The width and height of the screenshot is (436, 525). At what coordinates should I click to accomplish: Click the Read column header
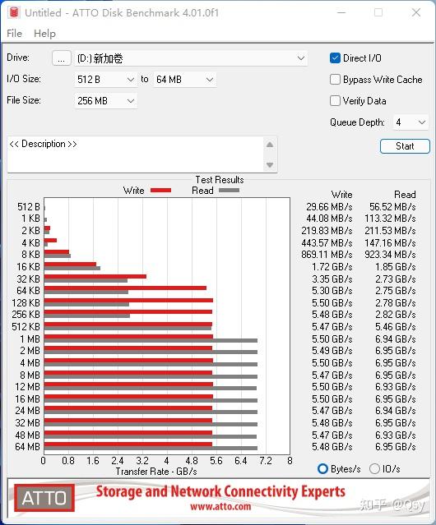(x=405, y=195)
